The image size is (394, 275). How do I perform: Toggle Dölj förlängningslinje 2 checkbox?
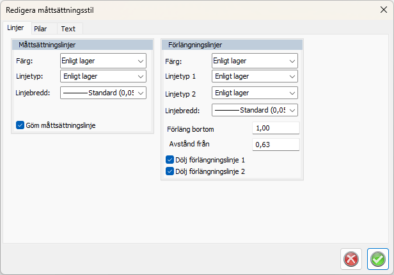point(170,171)
